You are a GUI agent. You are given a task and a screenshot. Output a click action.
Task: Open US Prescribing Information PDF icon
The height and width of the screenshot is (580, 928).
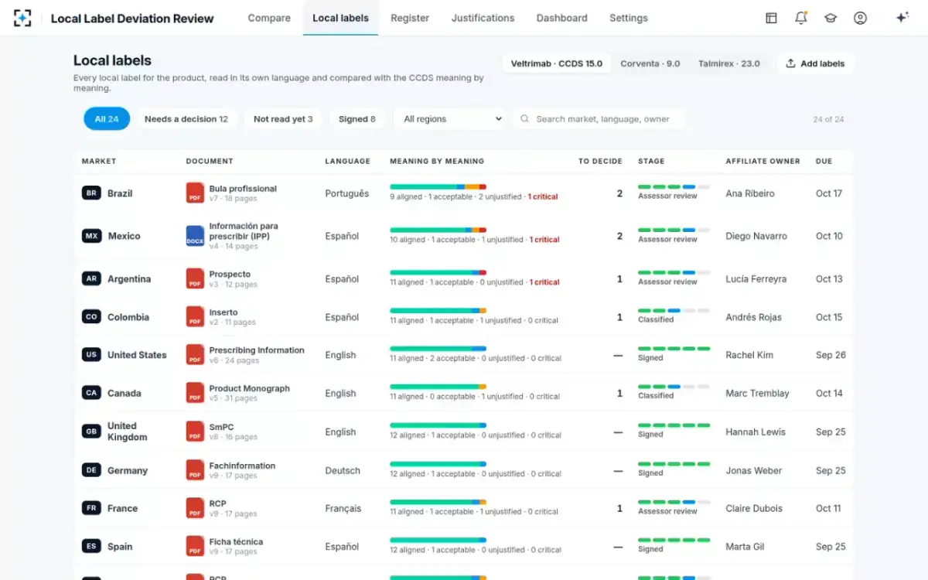point(195,355)
